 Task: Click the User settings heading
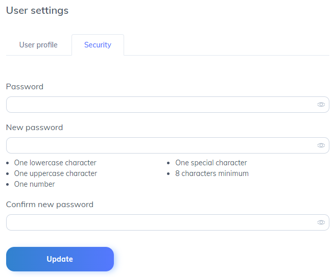[x=37, y=10]
